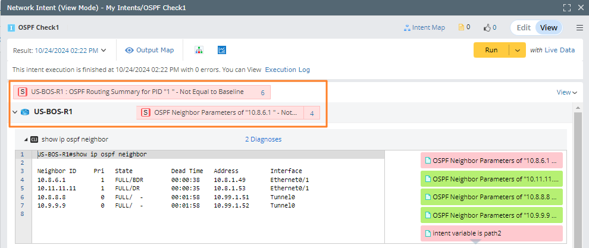
Task: Collapse the show ip ospf neighbor command
Action: click(x=26, y=139)
